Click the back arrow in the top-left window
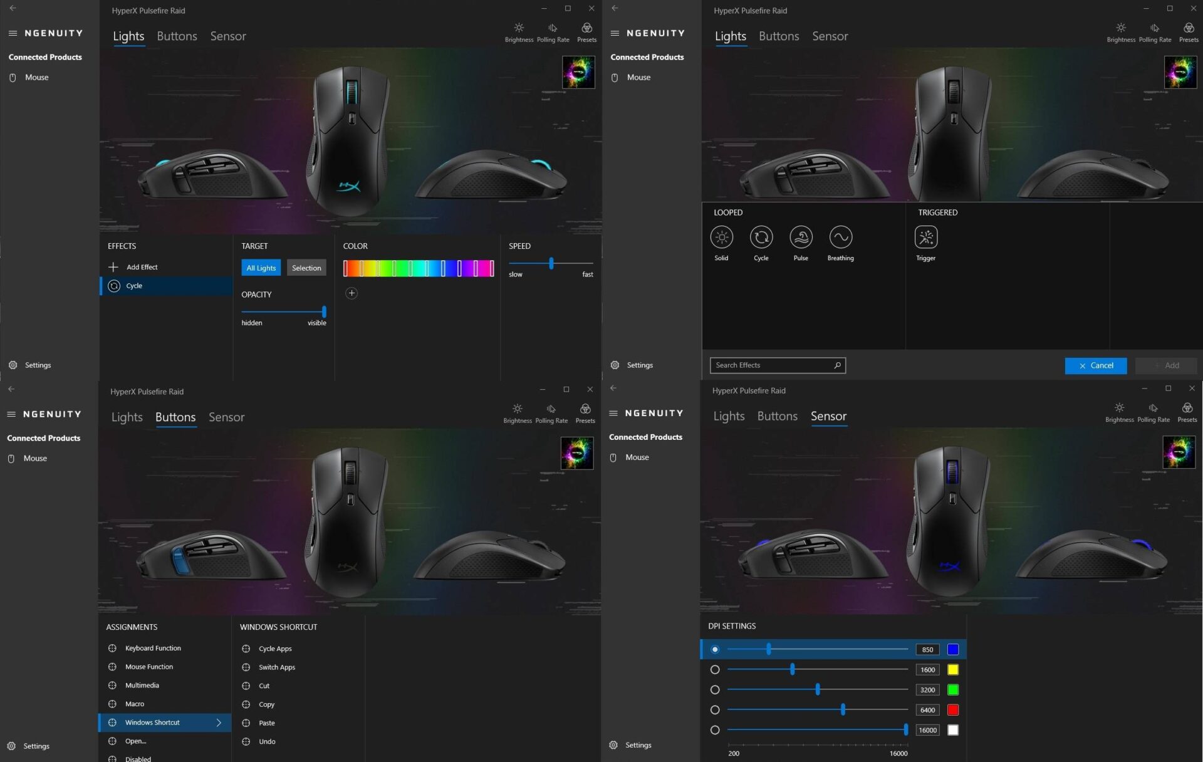 click(x=13, y=8)
